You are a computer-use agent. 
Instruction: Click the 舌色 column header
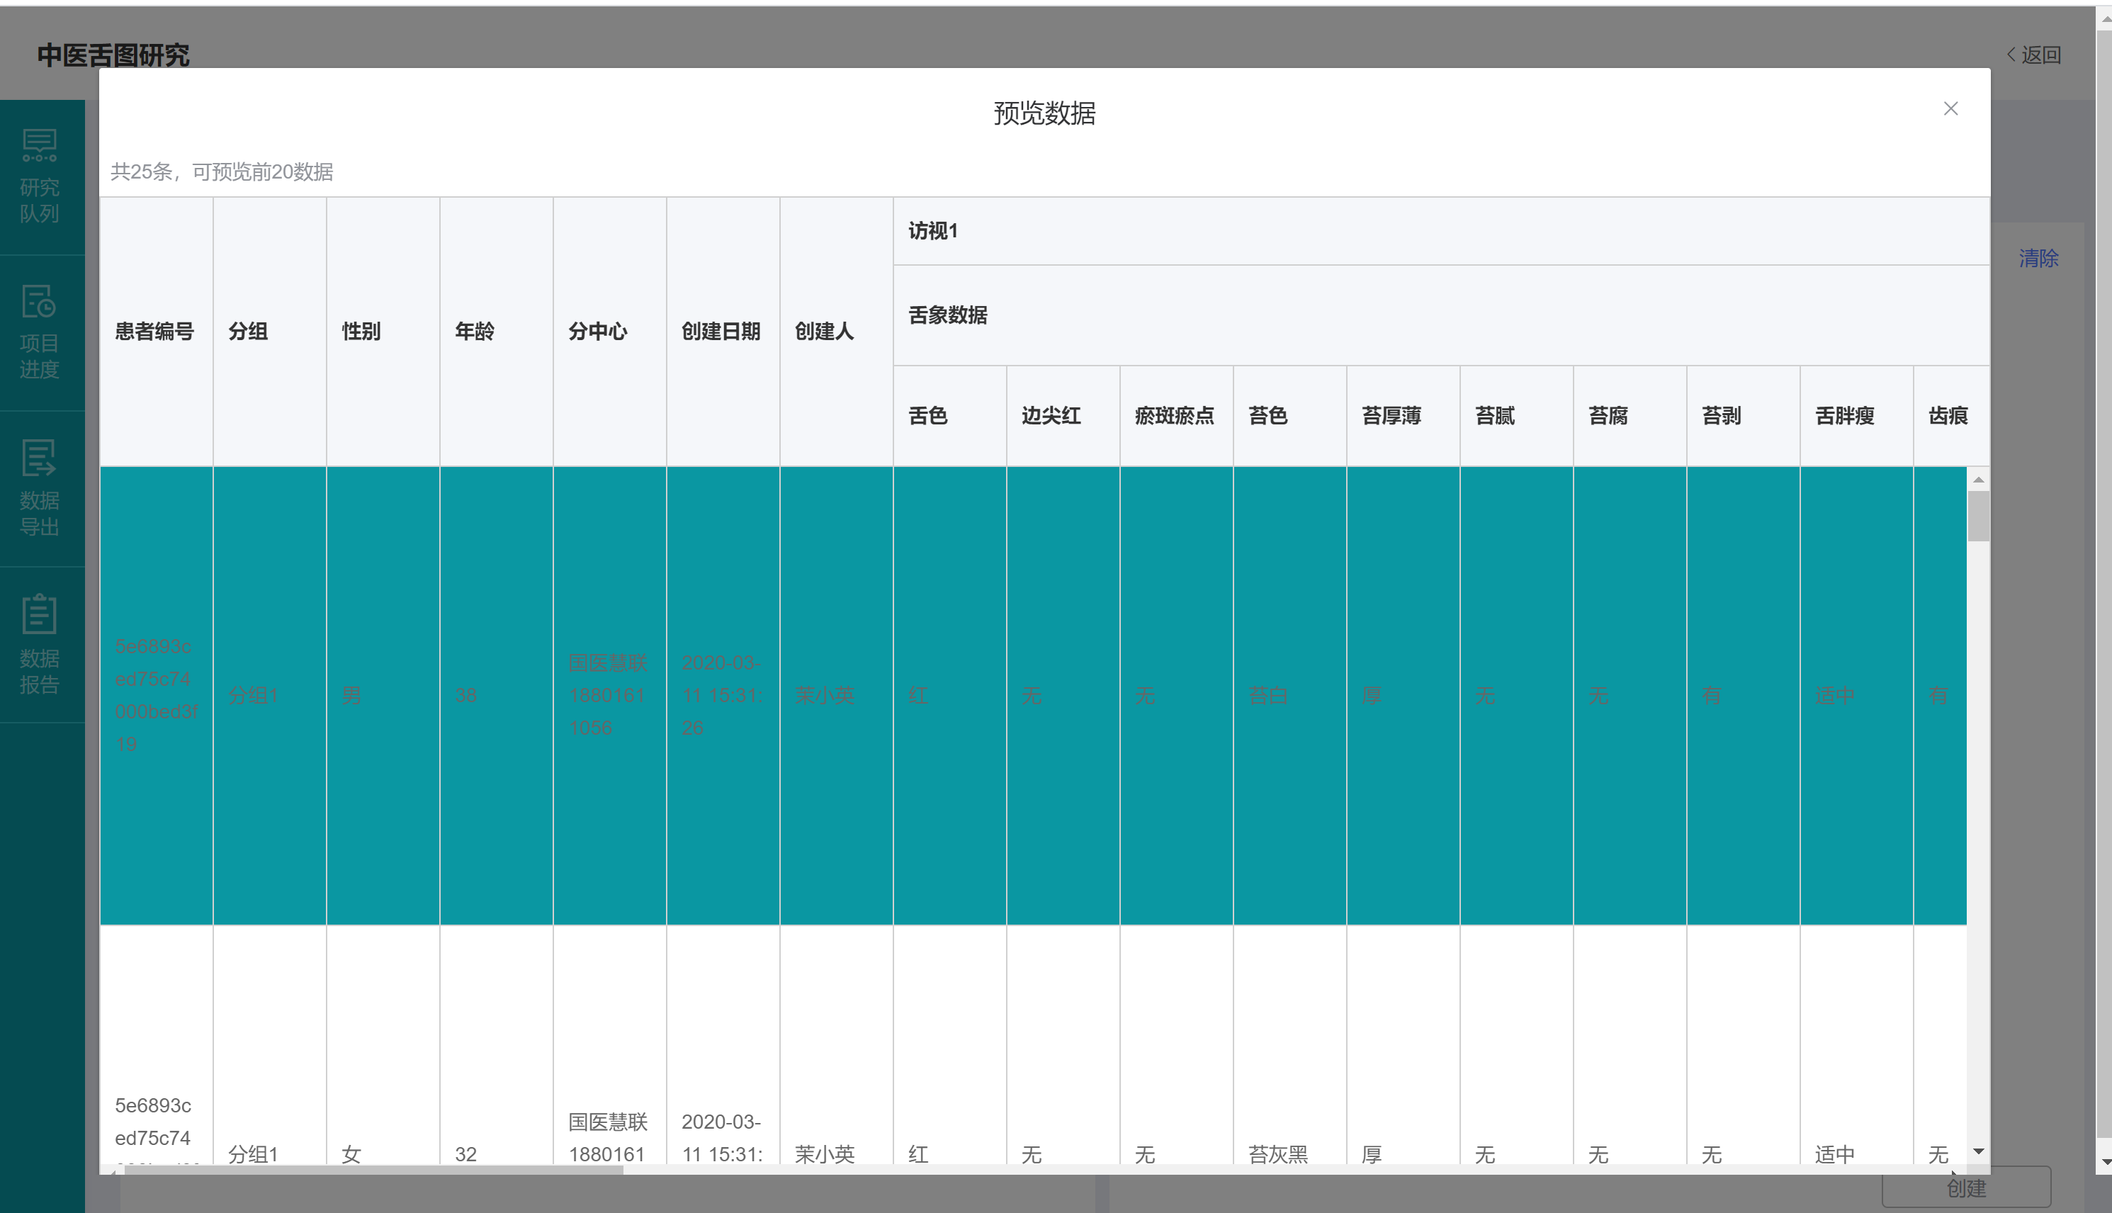(x=927, y=416)
